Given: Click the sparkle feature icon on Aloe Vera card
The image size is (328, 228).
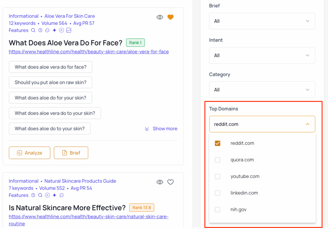Looking at the screenshot, I should [x=54, y=30].
